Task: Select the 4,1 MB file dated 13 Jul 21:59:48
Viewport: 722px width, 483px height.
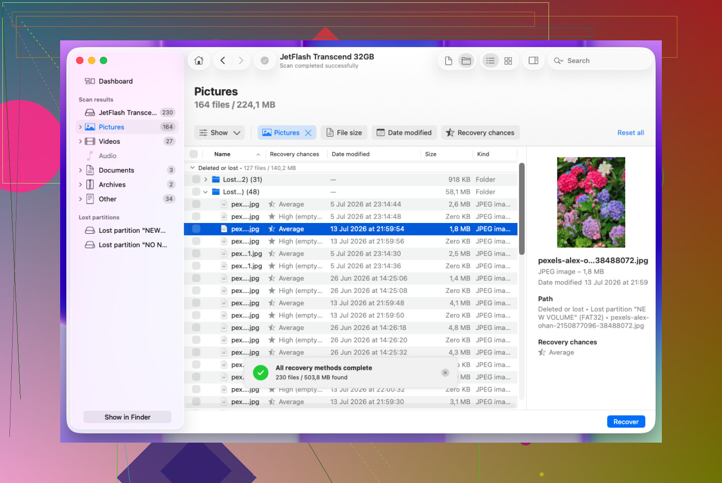Action: point(351,303)
